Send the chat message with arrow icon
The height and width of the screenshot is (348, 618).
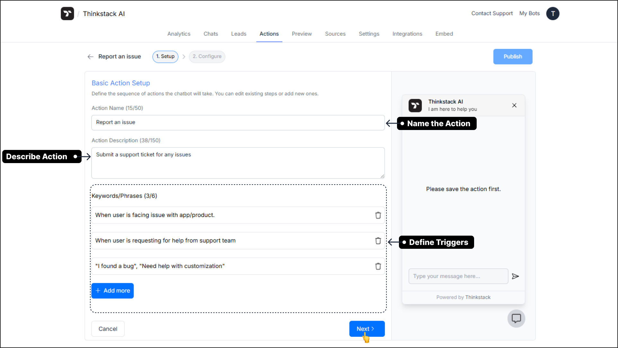click(515, 276)
